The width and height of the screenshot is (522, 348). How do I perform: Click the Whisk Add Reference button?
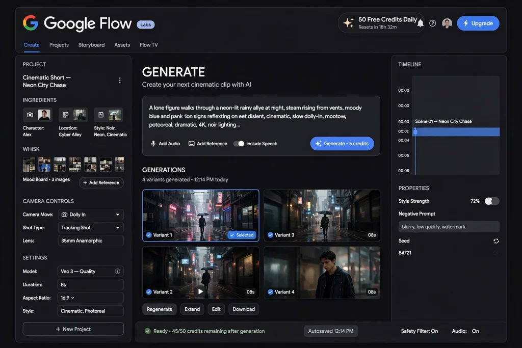101,182
